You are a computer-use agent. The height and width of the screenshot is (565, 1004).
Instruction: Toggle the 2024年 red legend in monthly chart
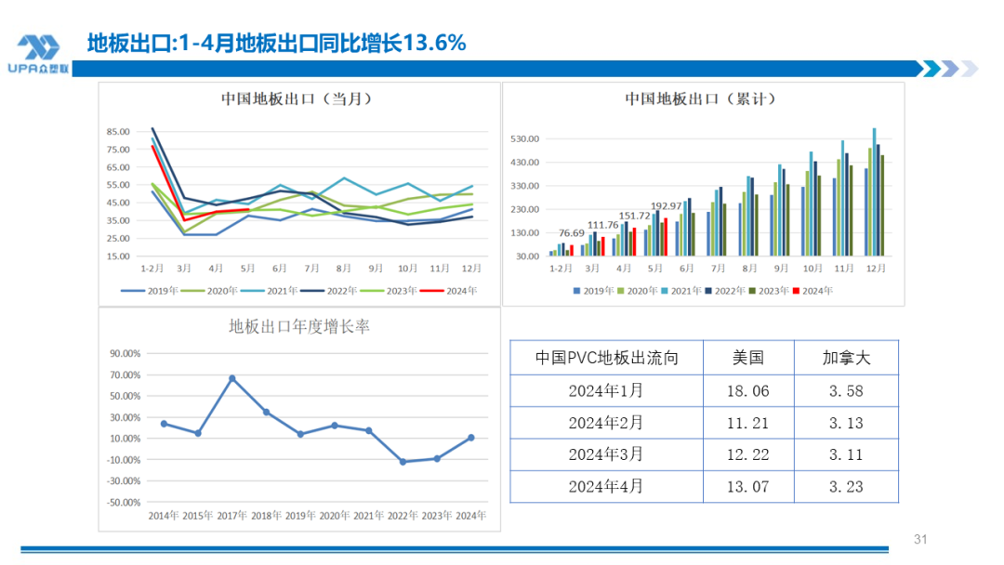coord(460,289)
